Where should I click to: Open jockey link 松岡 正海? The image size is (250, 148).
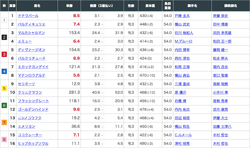pos(182,67)
